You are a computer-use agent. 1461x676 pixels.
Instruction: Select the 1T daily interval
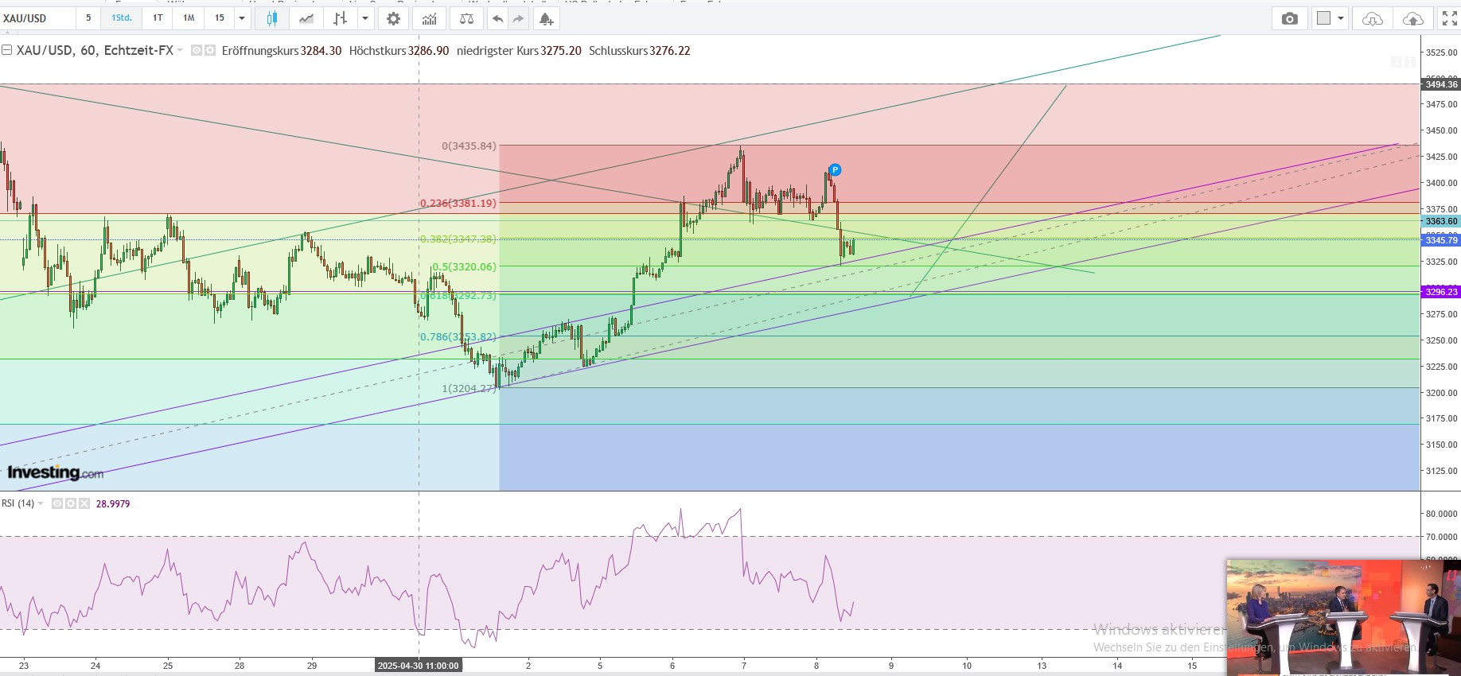(x=158, y=17)
